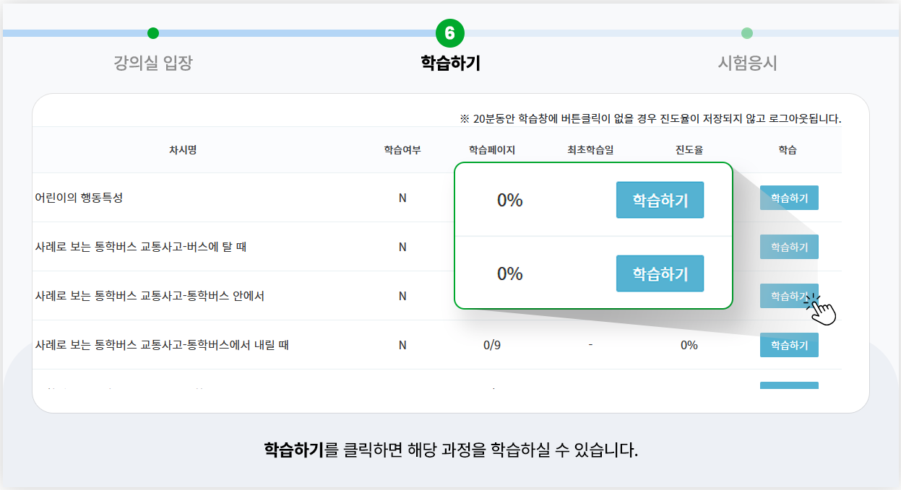Click the 20분동안 logout warning notice
The image size is (901, 490).
[650, 118]
